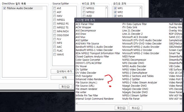
Task: Select AC3 Parser Filter
Action: (85, 24)
